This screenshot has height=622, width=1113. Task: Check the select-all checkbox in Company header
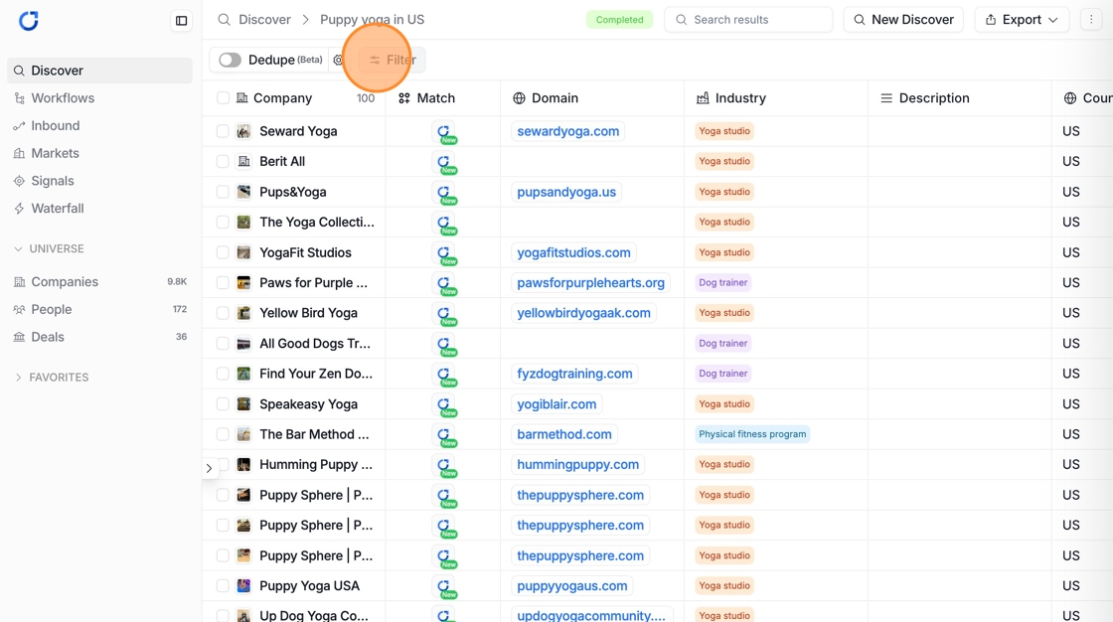pos(223,98)
